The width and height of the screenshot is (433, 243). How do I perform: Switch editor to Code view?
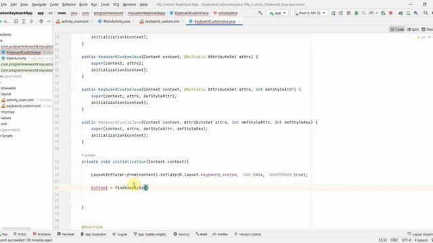[x=397, y=30]
